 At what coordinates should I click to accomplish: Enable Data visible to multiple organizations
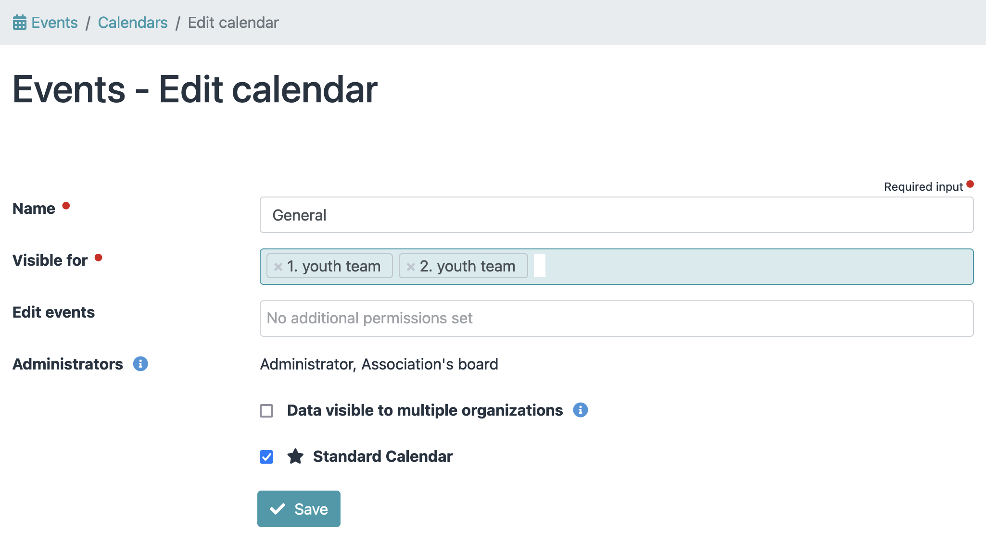click(266, 411)
